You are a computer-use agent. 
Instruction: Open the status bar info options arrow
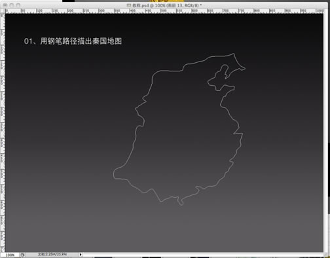click(x=81, y=255)
